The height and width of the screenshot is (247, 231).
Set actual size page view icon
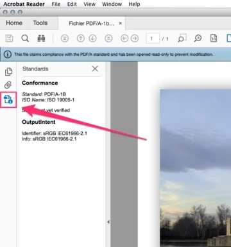pos(214,38)
